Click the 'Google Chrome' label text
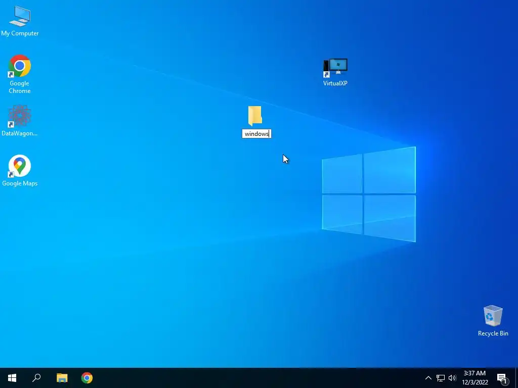Image resolution: width=518 pixels, height=388 pixels. 20,87
